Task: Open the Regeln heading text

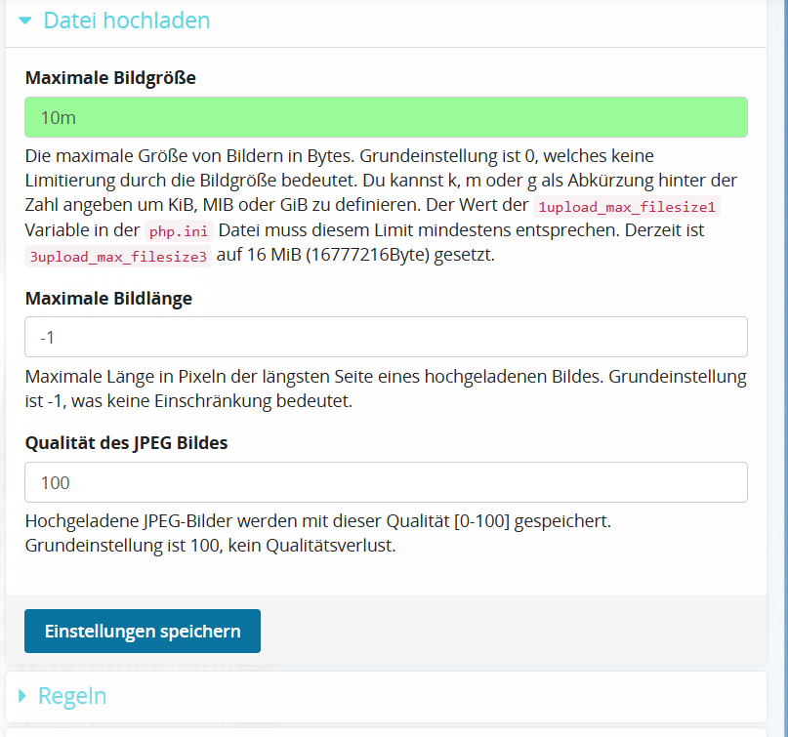Action: pyautogui.click(x=72, y=696)
